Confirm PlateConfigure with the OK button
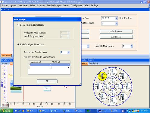 point(47,81)
